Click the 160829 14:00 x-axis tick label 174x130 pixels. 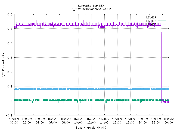click(104, 121)
